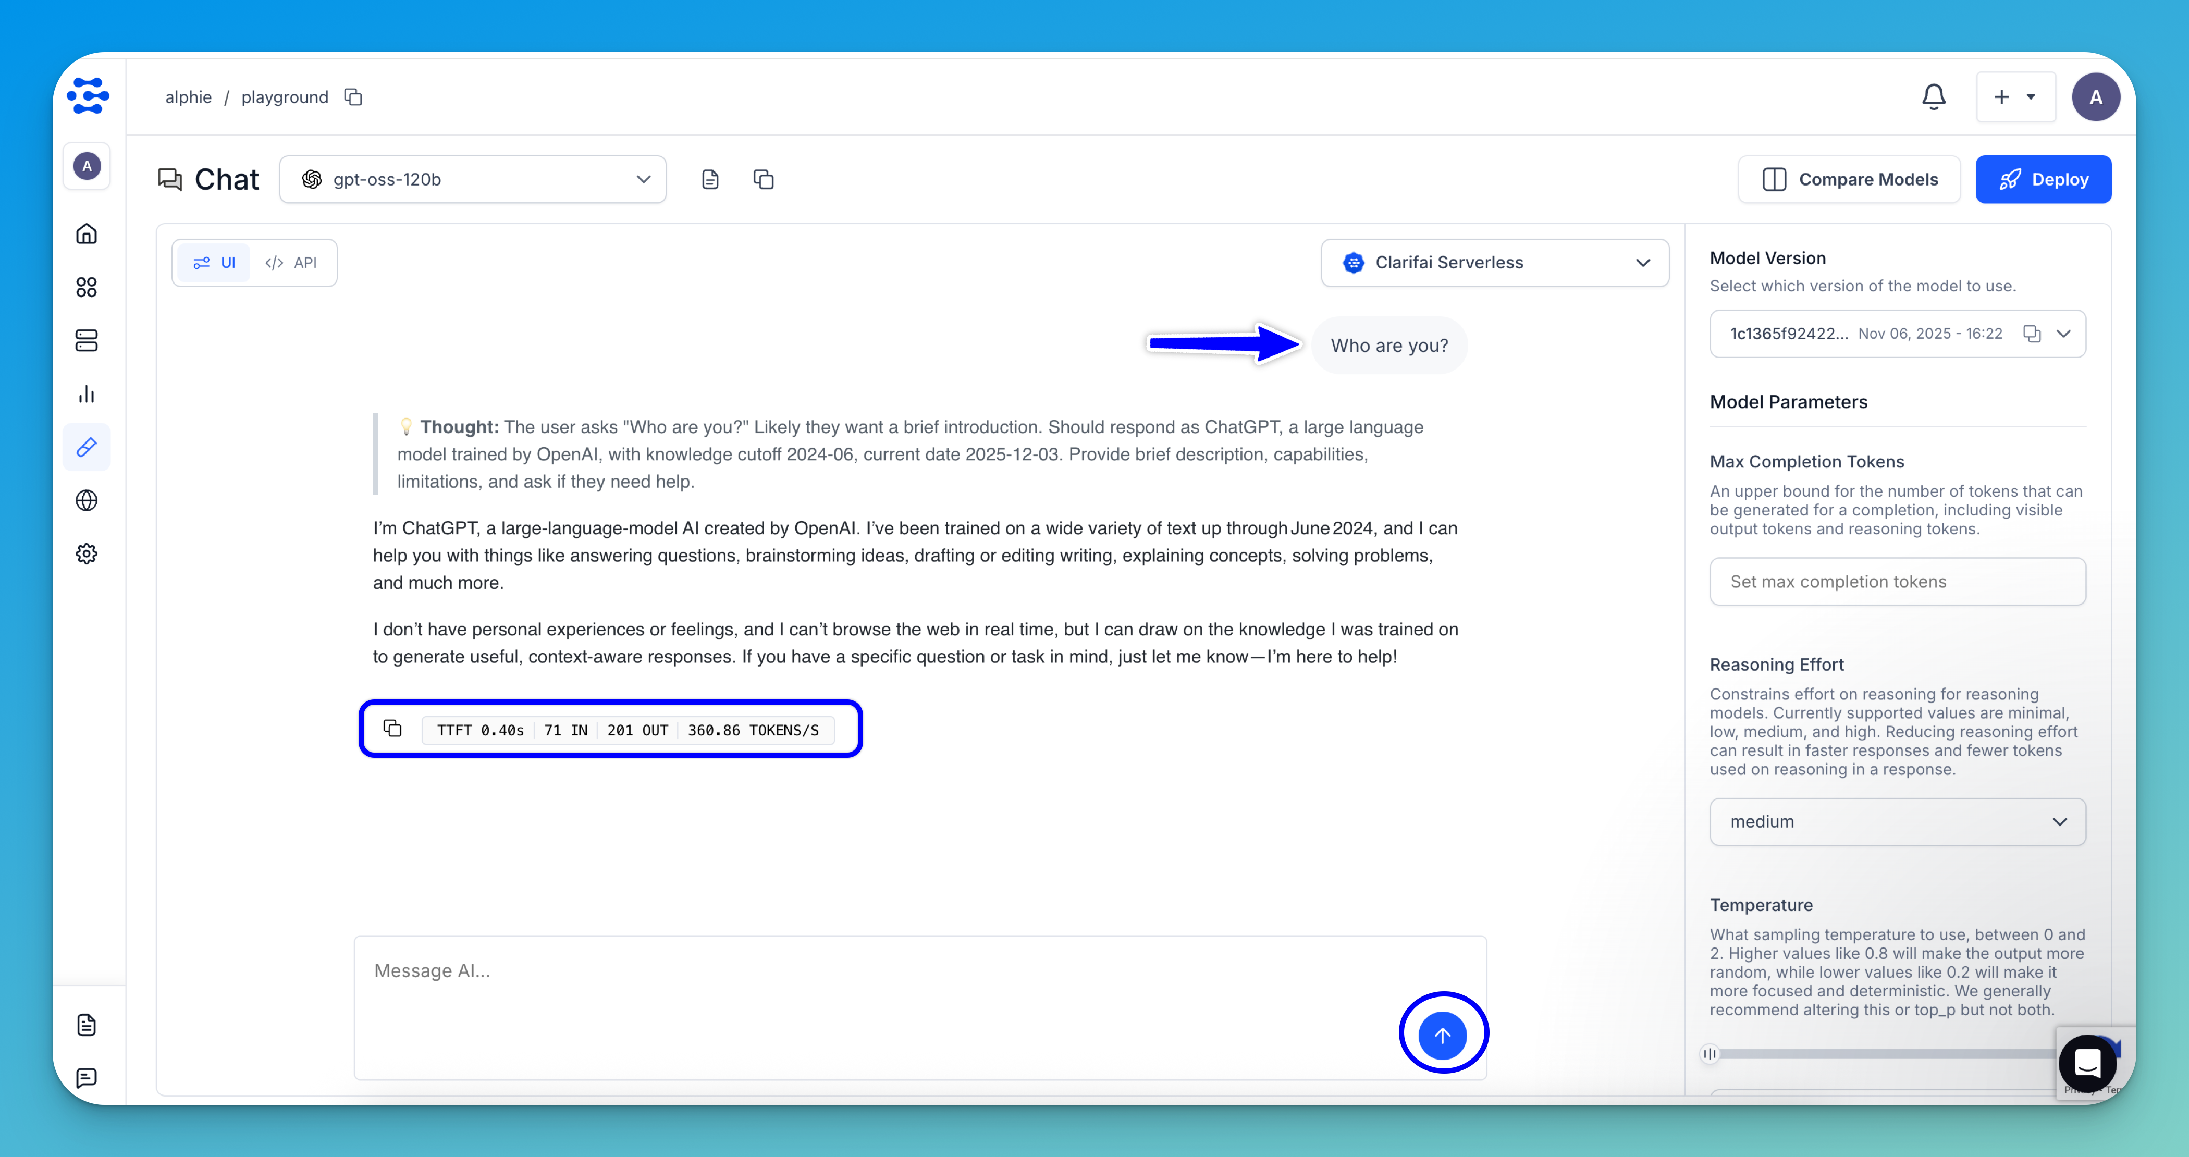Copy the chat response with copy icon
Screen dimensions: 2189x1157
392,728
